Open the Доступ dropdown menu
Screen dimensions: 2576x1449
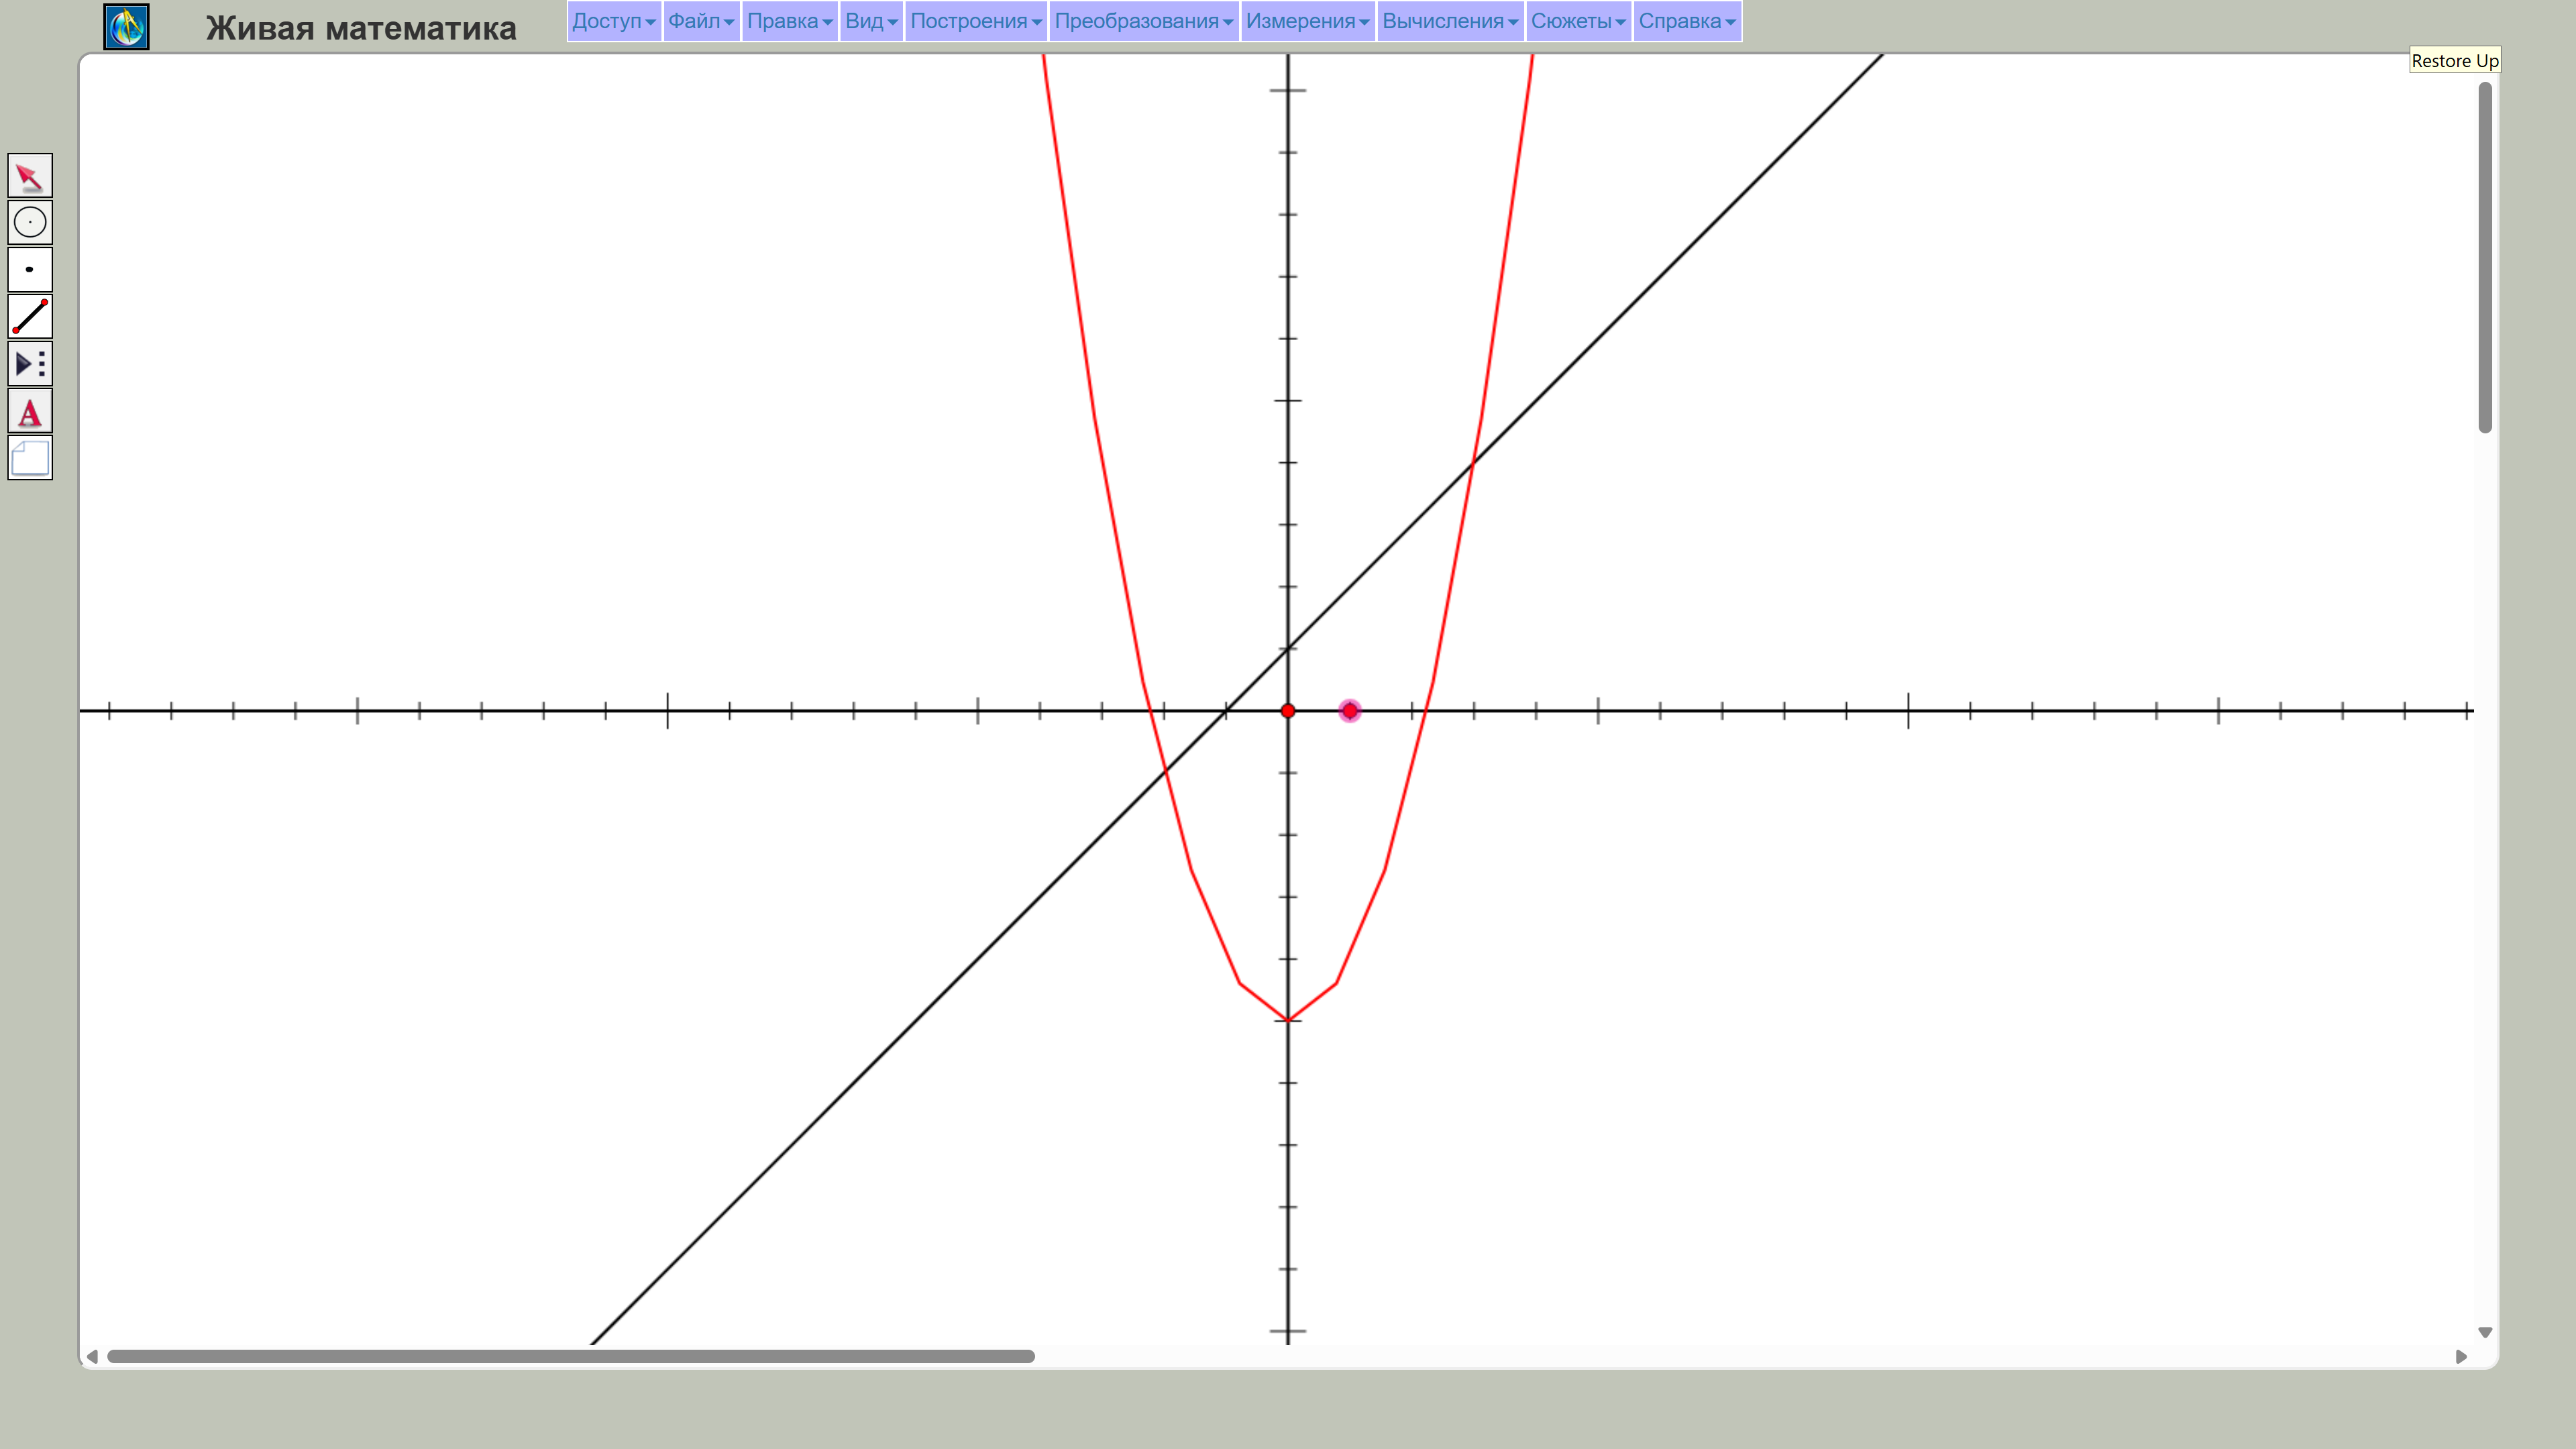click(x=613, y=21)
